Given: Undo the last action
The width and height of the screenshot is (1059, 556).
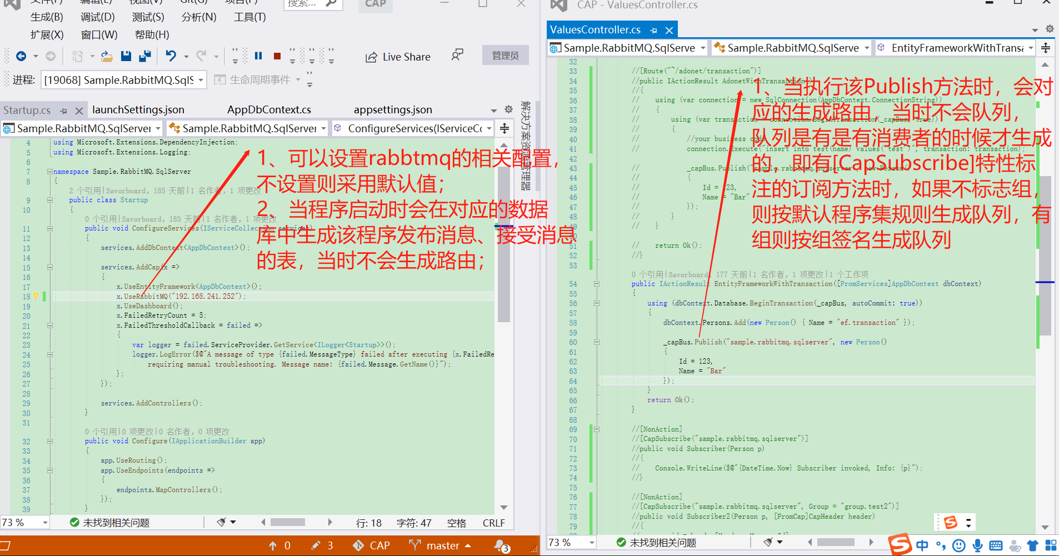Looking at the screenshot, I should pos(171,56).
